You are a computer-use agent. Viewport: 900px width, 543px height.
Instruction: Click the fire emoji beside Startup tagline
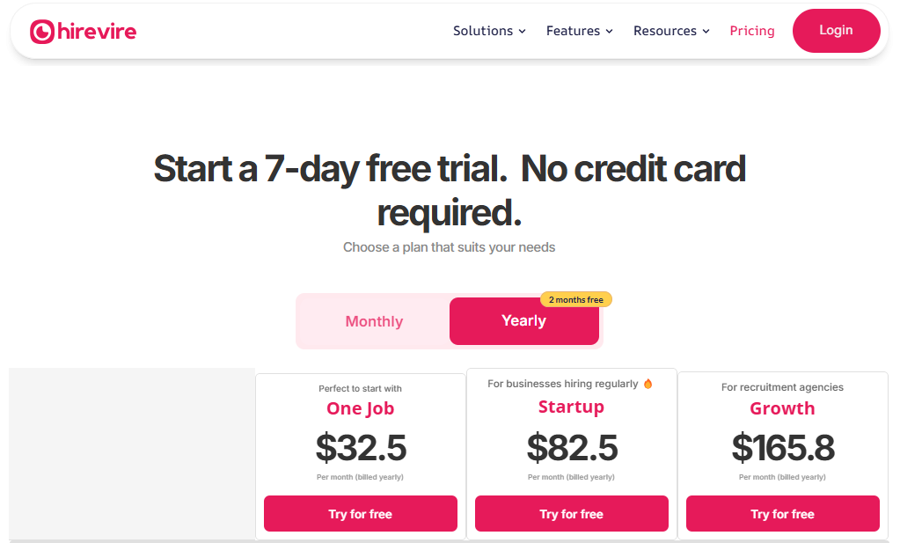point(648,384)
